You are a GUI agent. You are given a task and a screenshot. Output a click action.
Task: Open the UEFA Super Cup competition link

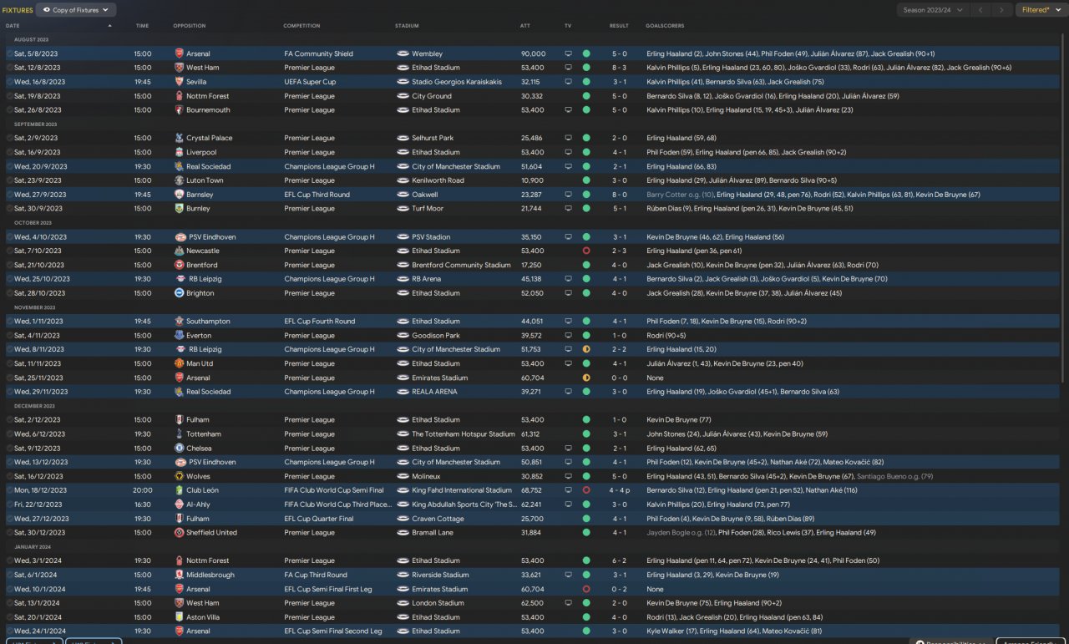311,82
